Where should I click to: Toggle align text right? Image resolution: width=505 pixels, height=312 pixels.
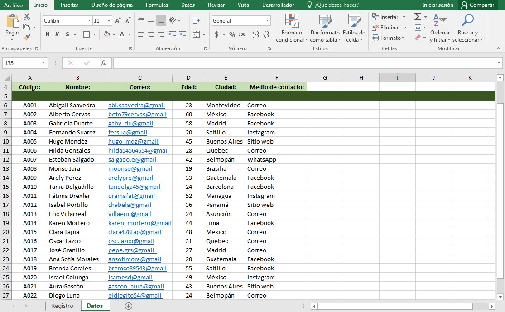tap(161, 34)
